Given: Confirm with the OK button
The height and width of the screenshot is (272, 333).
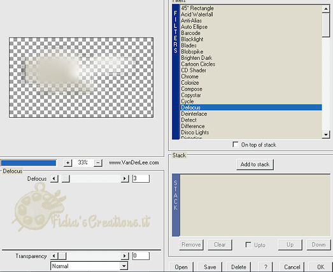Looking at the screenshot, I should pos(320,267).
